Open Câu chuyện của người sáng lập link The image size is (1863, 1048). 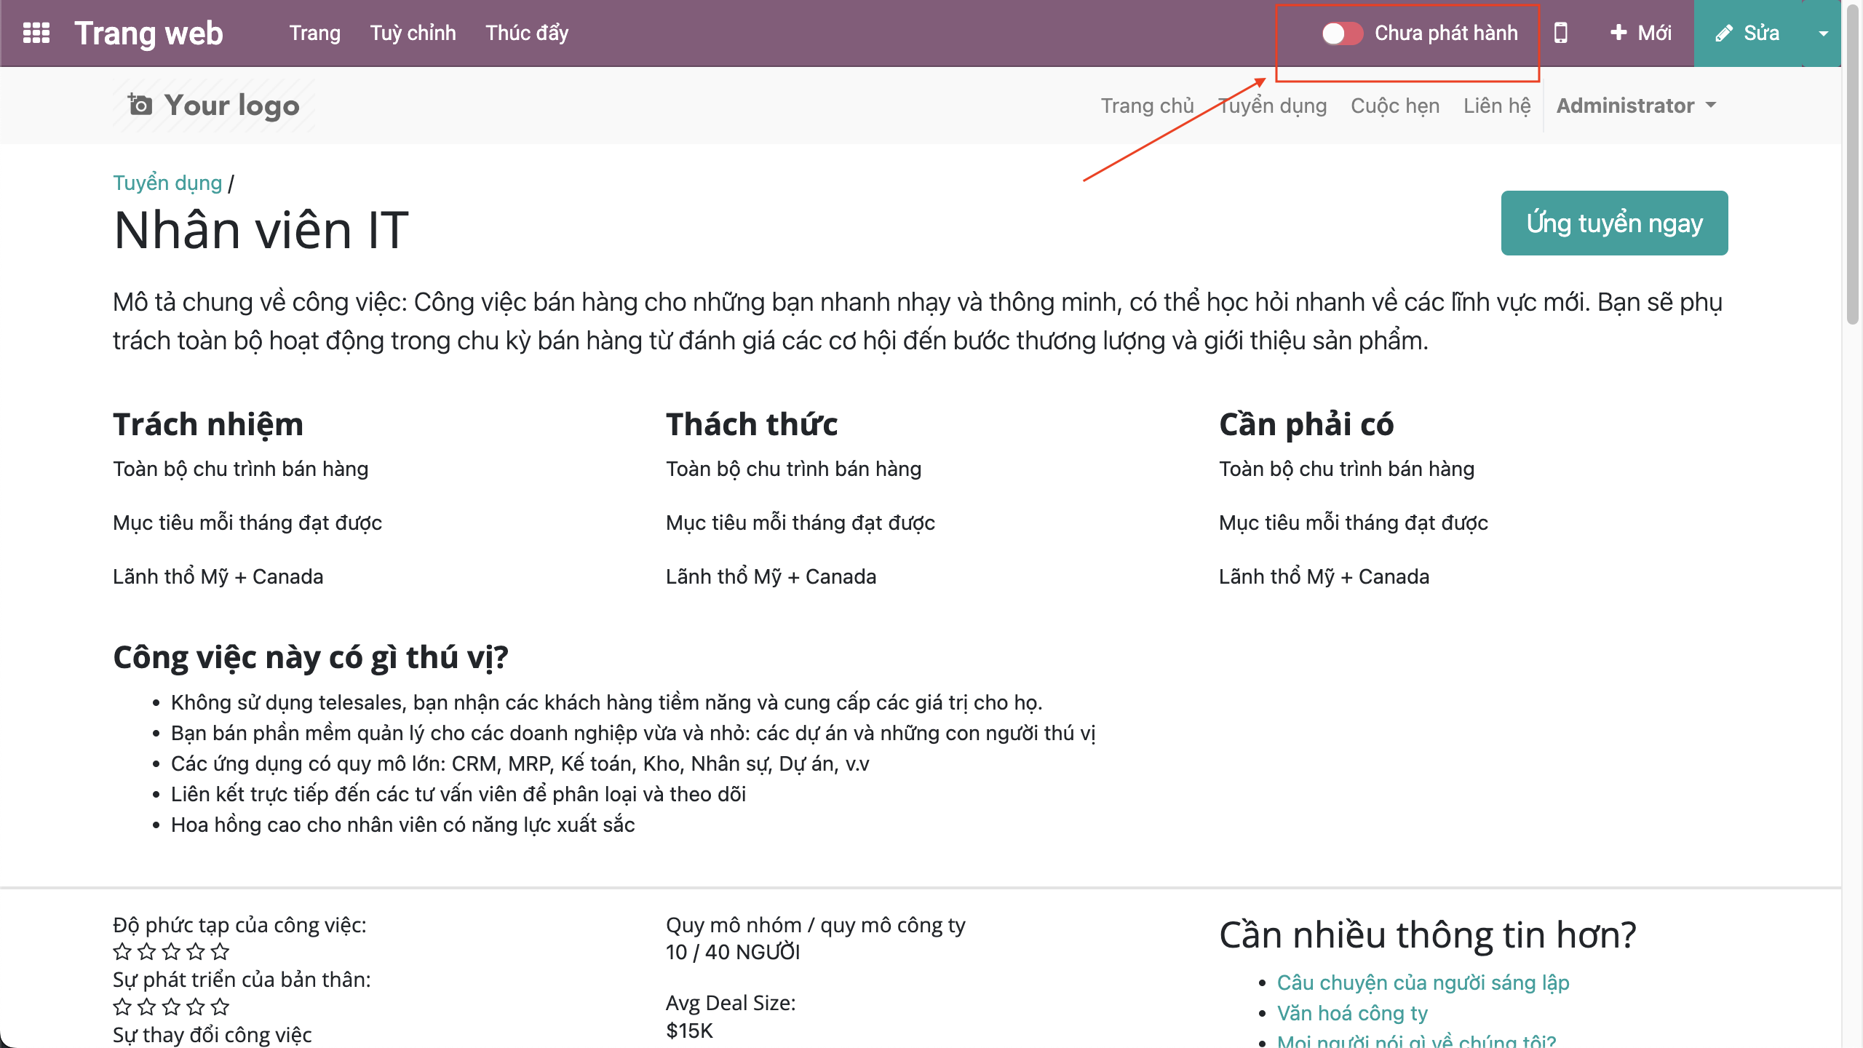(x=1423, y=982)
